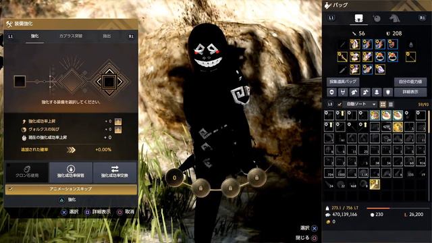Open the 自動ソート dropdown arrow
This screenshot has height=243, width=432.
(374, 105)
